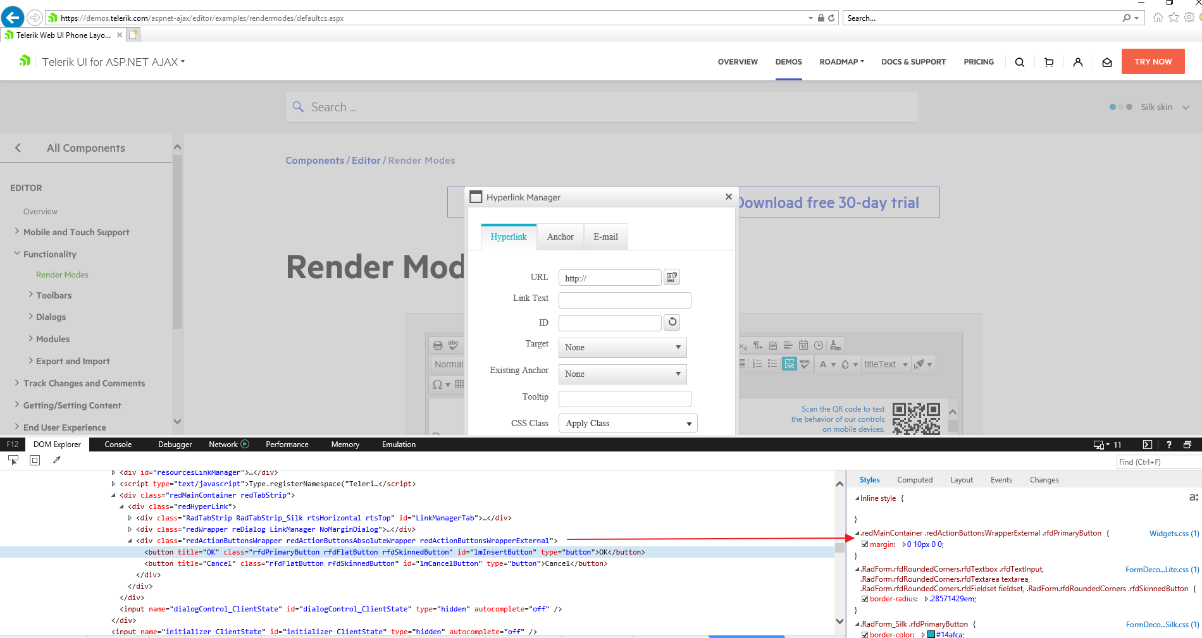Collapse the Functionality section
Image resolution: width=1202 pixels, height=638 pixels.
(x=17, y=254)
